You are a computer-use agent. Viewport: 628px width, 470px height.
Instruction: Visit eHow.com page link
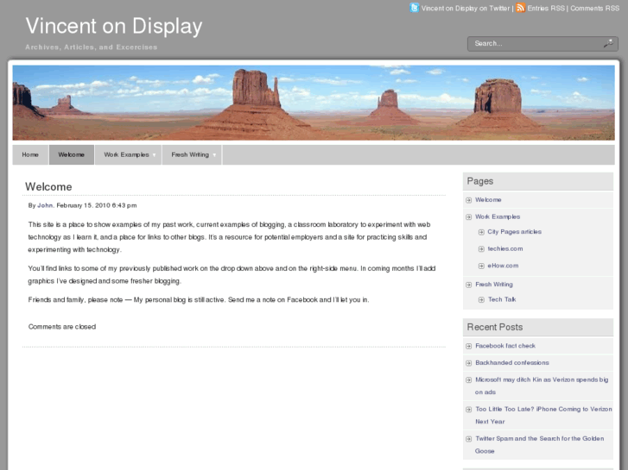pos(503,266)
